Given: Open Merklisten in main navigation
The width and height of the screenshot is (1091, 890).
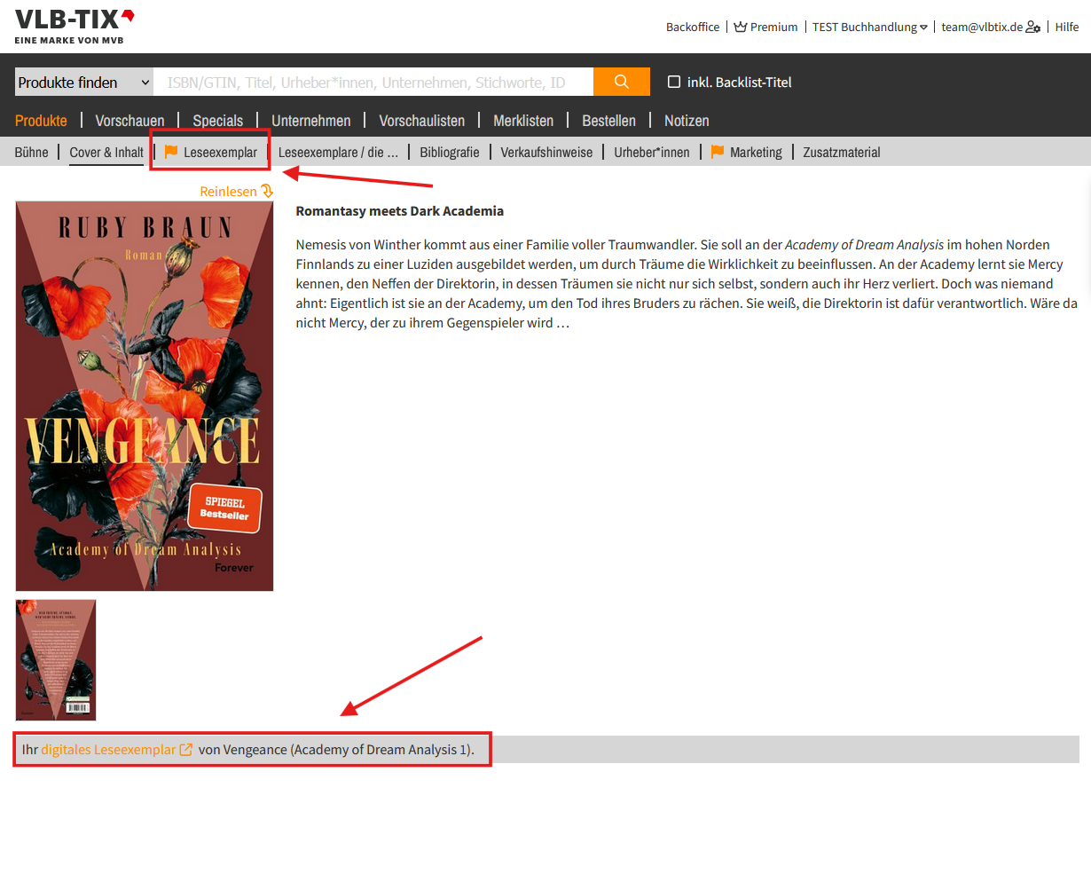Looking at the screenshot, I should coord(523,121).
